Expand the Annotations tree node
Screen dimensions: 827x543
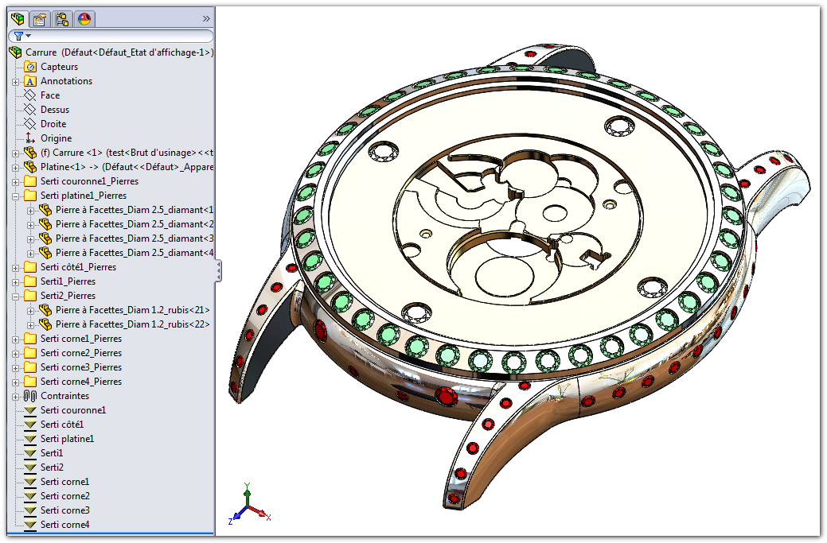point(15,81)
